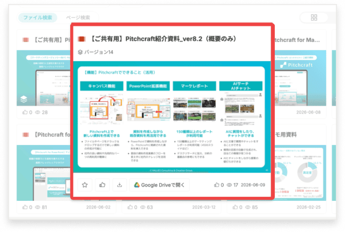Image resolution: width=345 pixels, height=232 pixels.
Task: Click the date 2026-02-25
Action: [308, 207]
